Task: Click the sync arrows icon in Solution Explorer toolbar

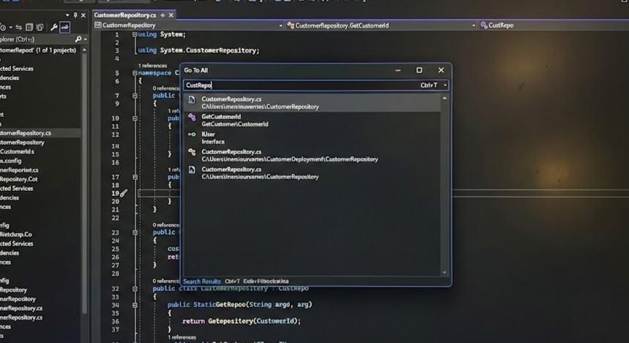Action: [20, 27]
